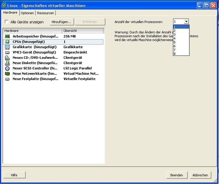The width and height of the screenshot is (219, 184).
Task: Cancel the dialog with Abbrechen
Action: (200, 175)
